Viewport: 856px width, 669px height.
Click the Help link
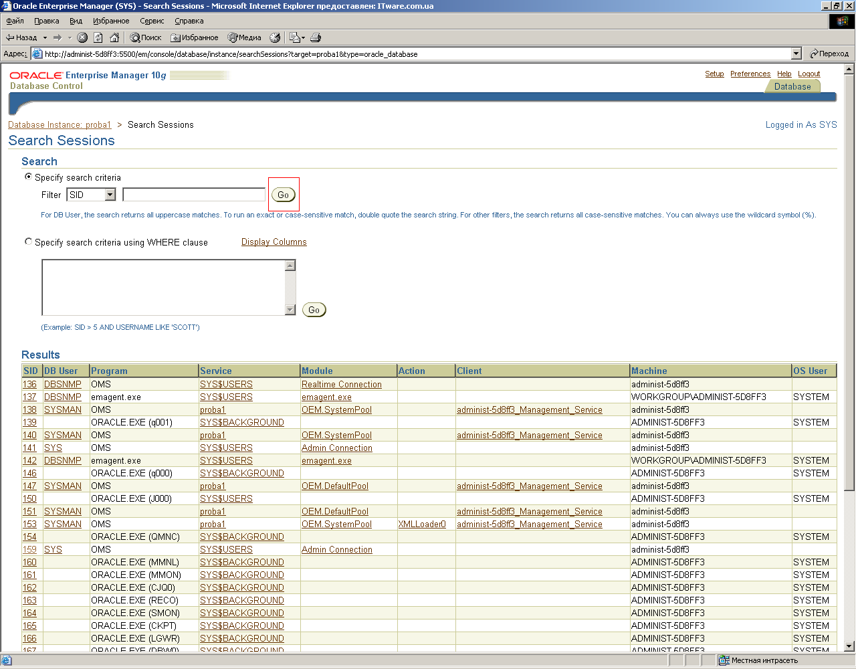point(784,74)
